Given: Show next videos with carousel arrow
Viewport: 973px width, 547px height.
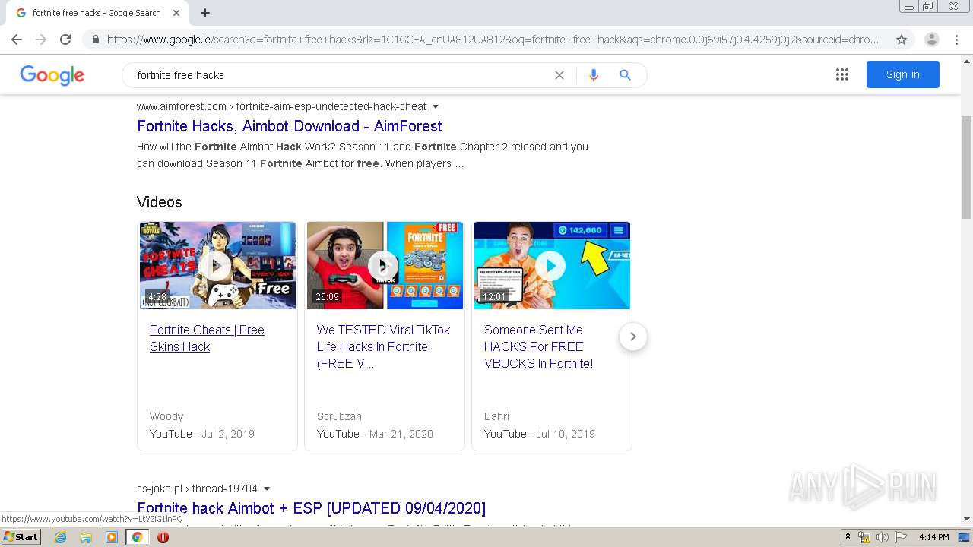Looking at the screenshot, I should pos(632,337).
